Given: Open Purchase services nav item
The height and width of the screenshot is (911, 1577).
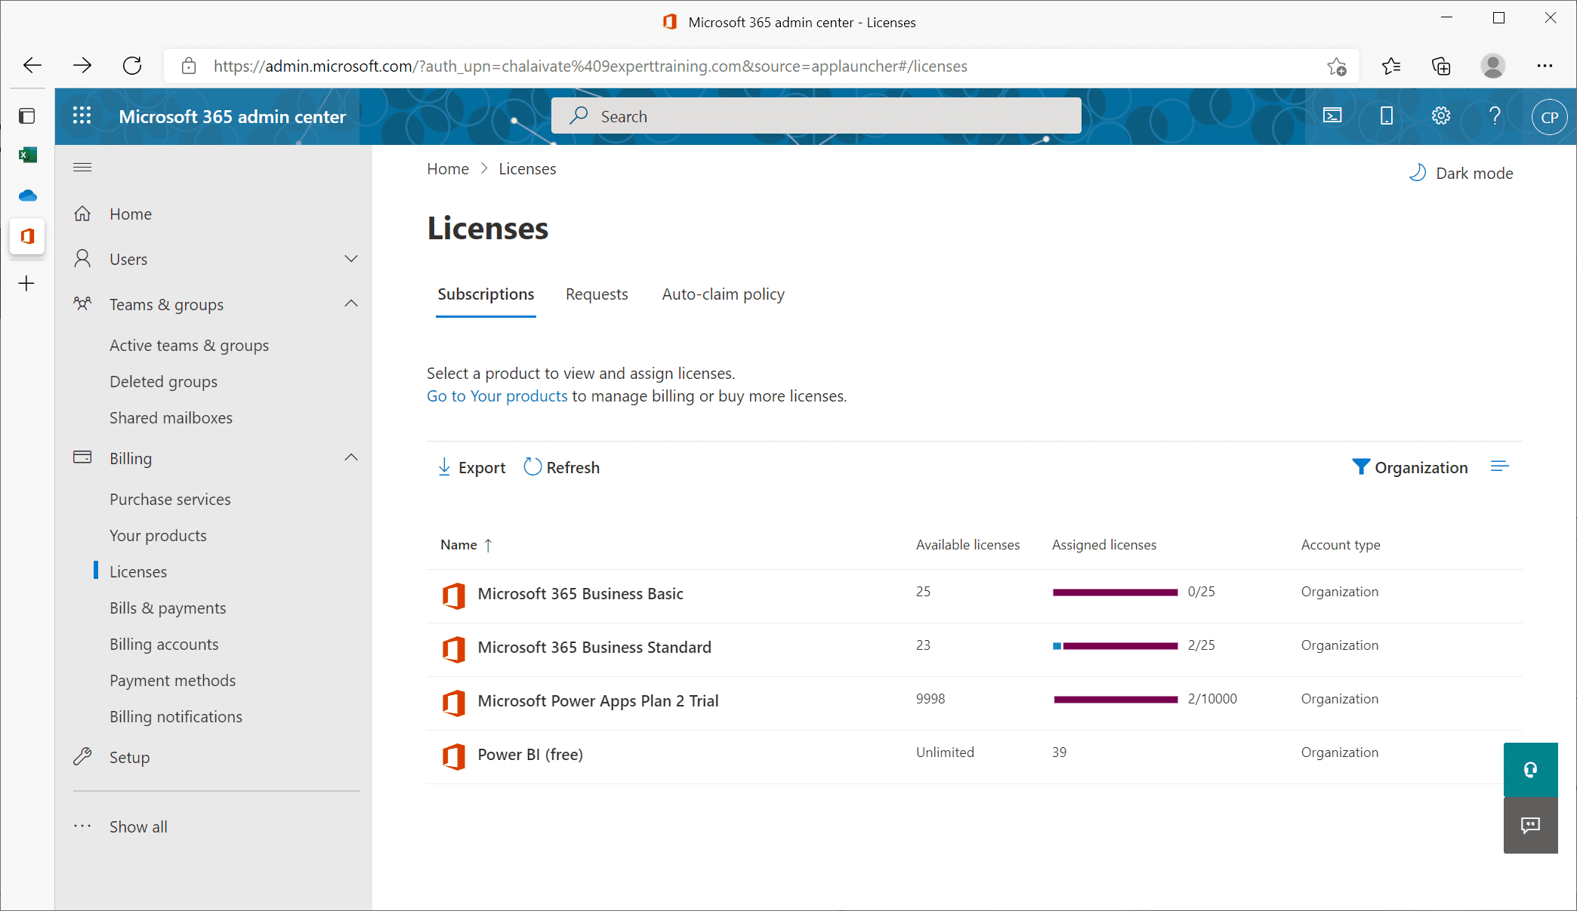Looking at the screenshot, I should pos(170,499).
